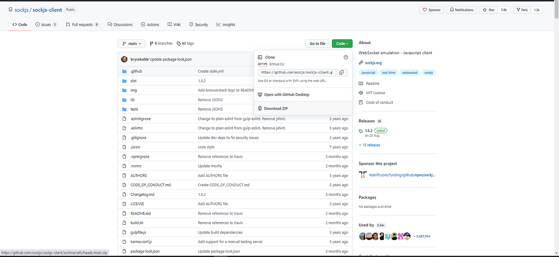
Task: Copy the clone URL using the clipboard icon
Action: click(342, 72)
